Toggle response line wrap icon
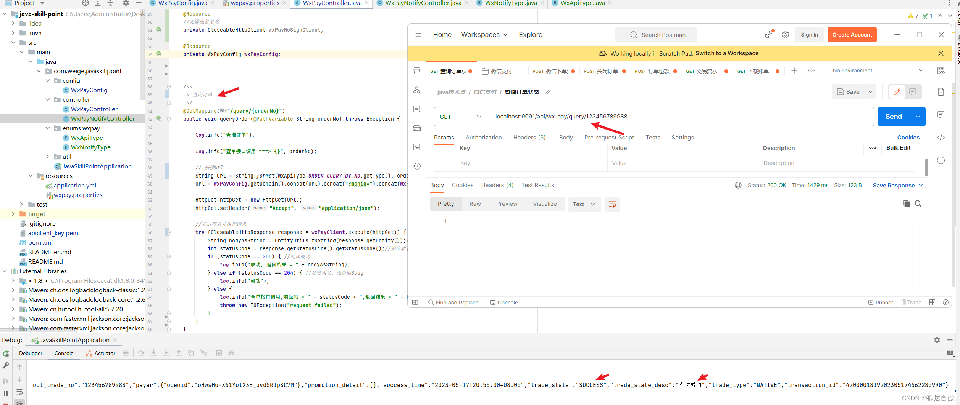This screenshot has width=960, height=405. coord(612,204)
